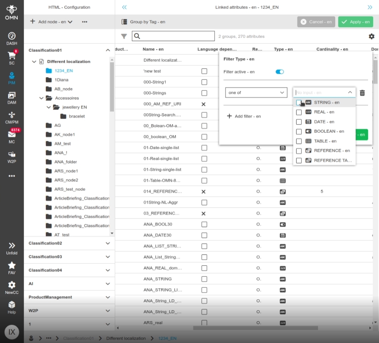This screenshot has width=379, height=343.
Task: Open the W2P module
Action: click(x=12, y=157)
